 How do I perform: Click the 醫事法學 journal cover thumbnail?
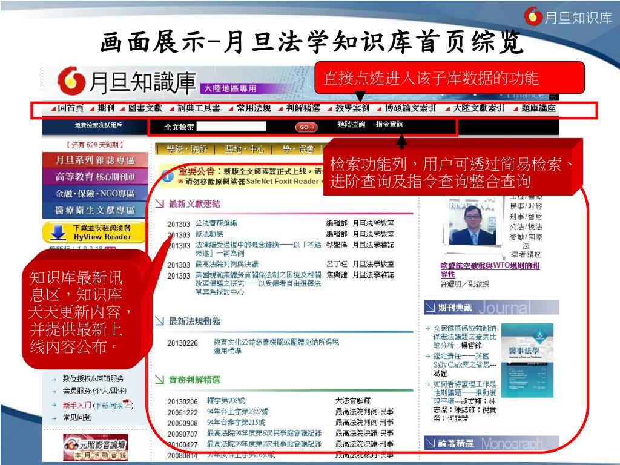point(527,360)
